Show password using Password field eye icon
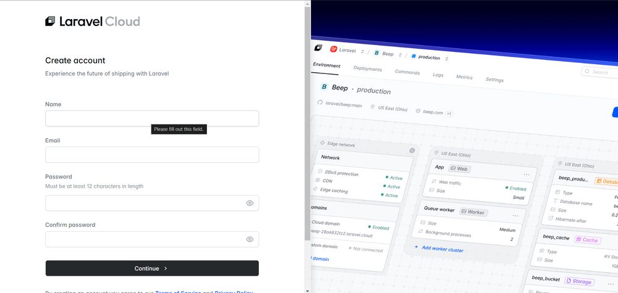This screenshot has height=293, width=618. coord(250,203)
